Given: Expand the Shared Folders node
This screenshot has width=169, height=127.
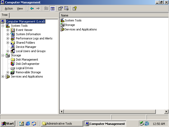Looking at the screenshot, I should point(8,43).
